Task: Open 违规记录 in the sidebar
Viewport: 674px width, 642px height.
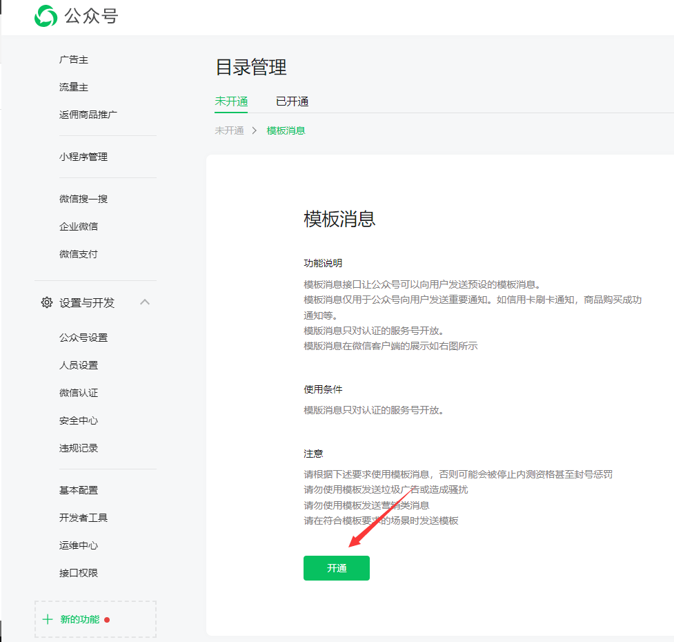Action: [78, 448]
